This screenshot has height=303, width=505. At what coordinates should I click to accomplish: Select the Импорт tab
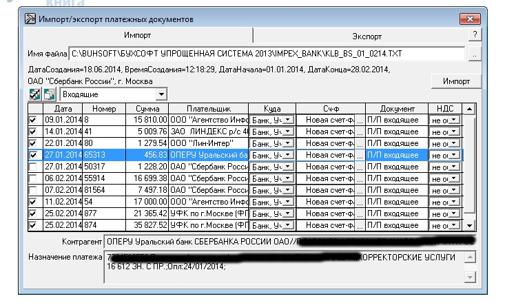click(138, 35)
